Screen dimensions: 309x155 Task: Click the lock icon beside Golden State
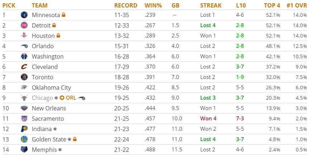pyautogui.click(x=75, y=139)
